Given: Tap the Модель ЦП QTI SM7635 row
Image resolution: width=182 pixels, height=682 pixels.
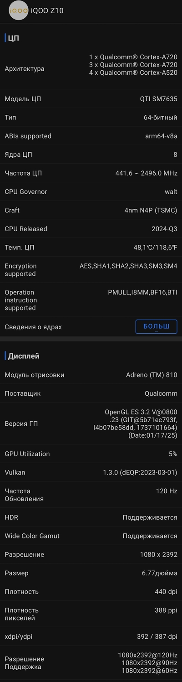Looking at the screenshot, I should point(91,99).
